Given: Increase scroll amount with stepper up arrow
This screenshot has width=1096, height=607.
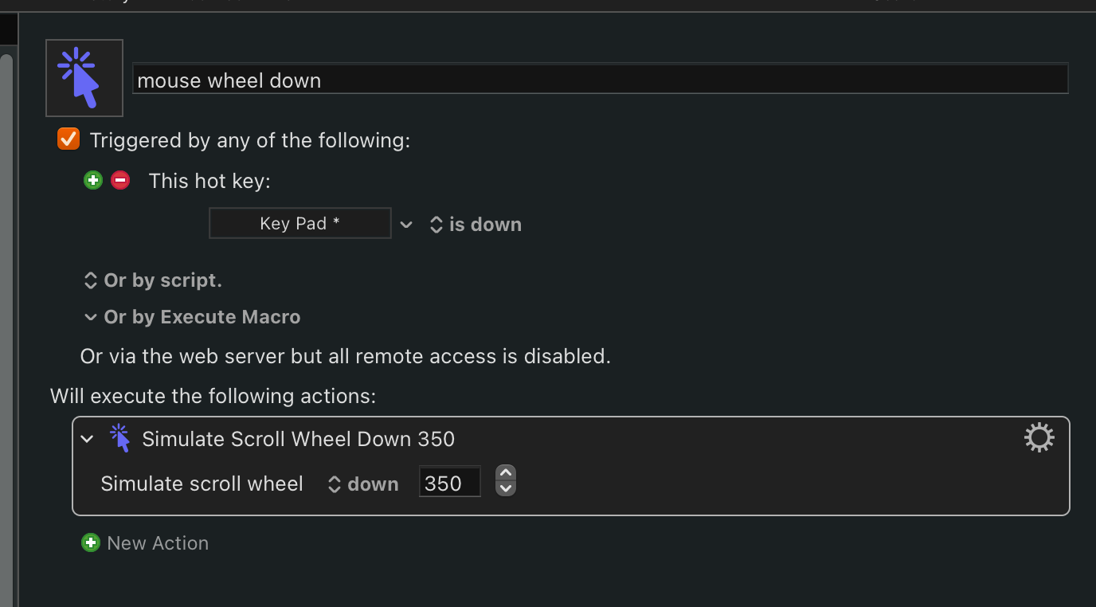Looking at the screenshot, I should click(506, 474).
